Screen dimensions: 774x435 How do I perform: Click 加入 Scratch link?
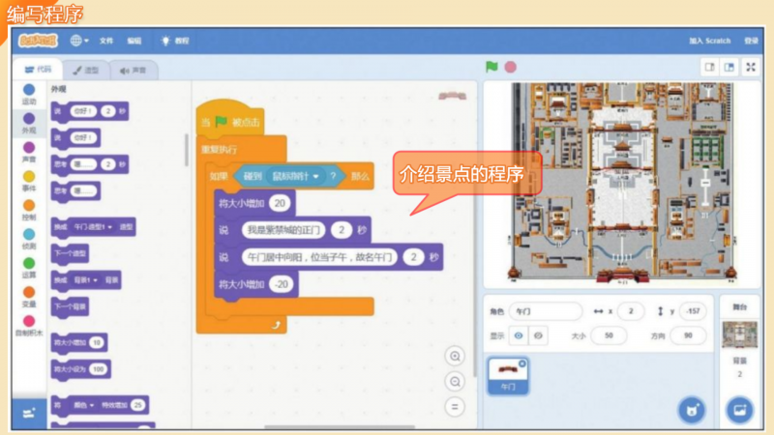coord(710,41)
